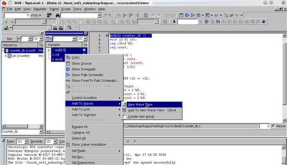Close the Hierarchy pane with its X icon
The image size is (287, 165).
(42, 33)
